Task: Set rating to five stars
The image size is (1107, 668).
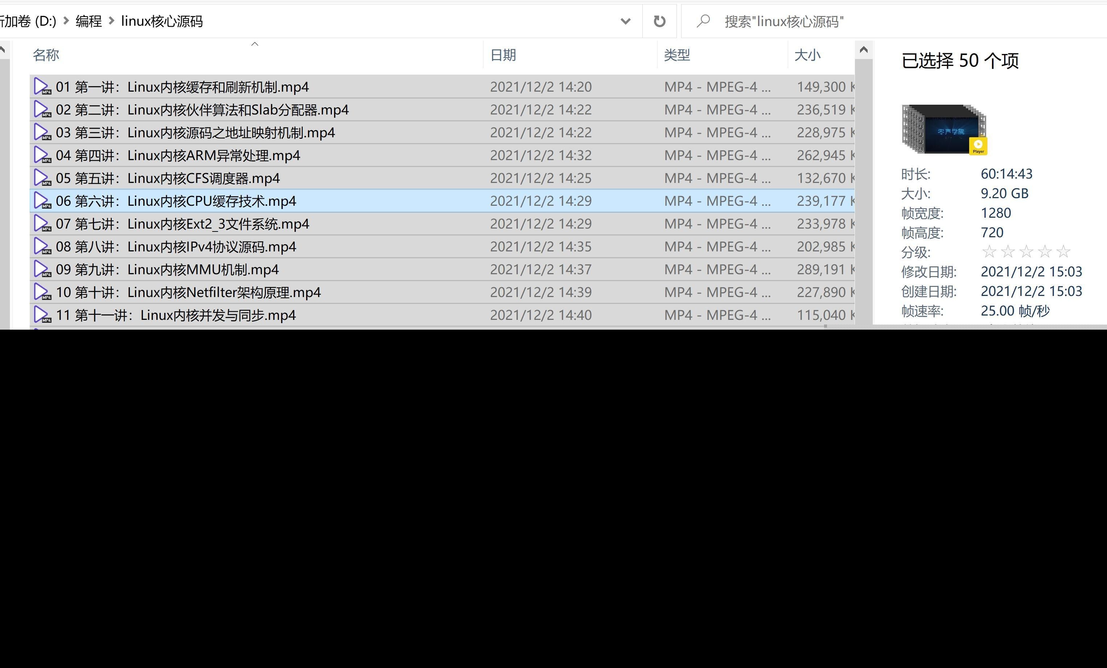Action: click(1063, 252)
